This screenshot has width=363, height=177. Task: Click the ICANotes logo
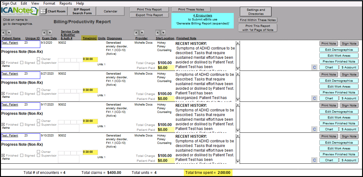pos(19,11)
